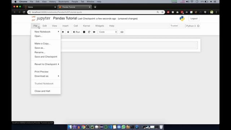The height and width of the screenshot is (130, 231).
Task: Open a new Chrome tab
Action: point(95,7)
